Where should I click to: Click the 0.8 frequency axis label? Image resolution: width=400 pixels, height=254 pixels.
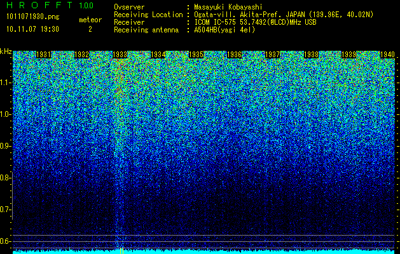[5, 178]
